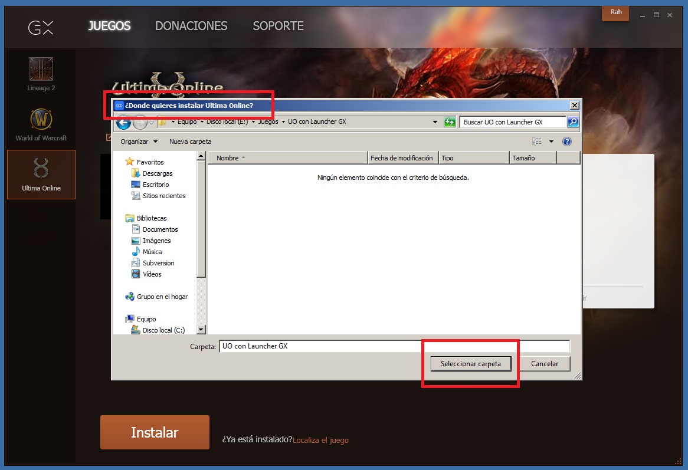Select Lineage 2 game icon in sidebar
This screenshot has width=688, height=470.
(x=41, y=69)
